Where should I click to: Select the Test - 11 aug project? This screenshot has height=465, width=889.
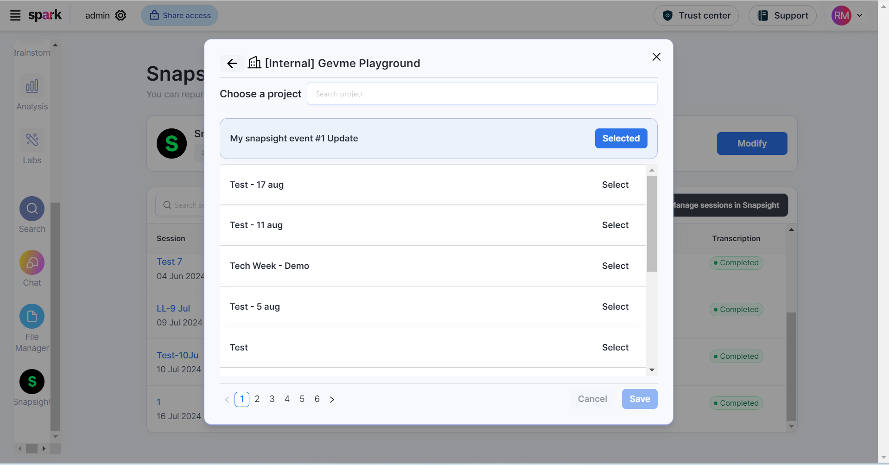[x=615, y=225]
